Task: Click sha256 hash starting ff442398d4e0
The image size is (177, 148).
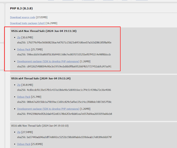Action: tap(69, 114)
